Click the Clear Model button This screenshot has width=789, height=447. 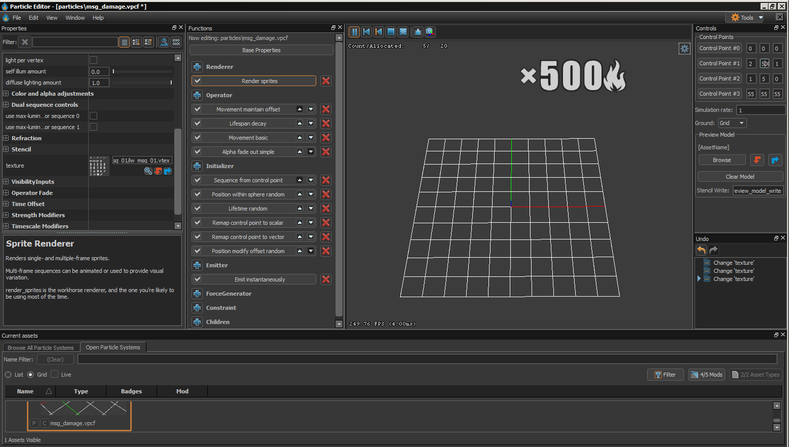739,177
